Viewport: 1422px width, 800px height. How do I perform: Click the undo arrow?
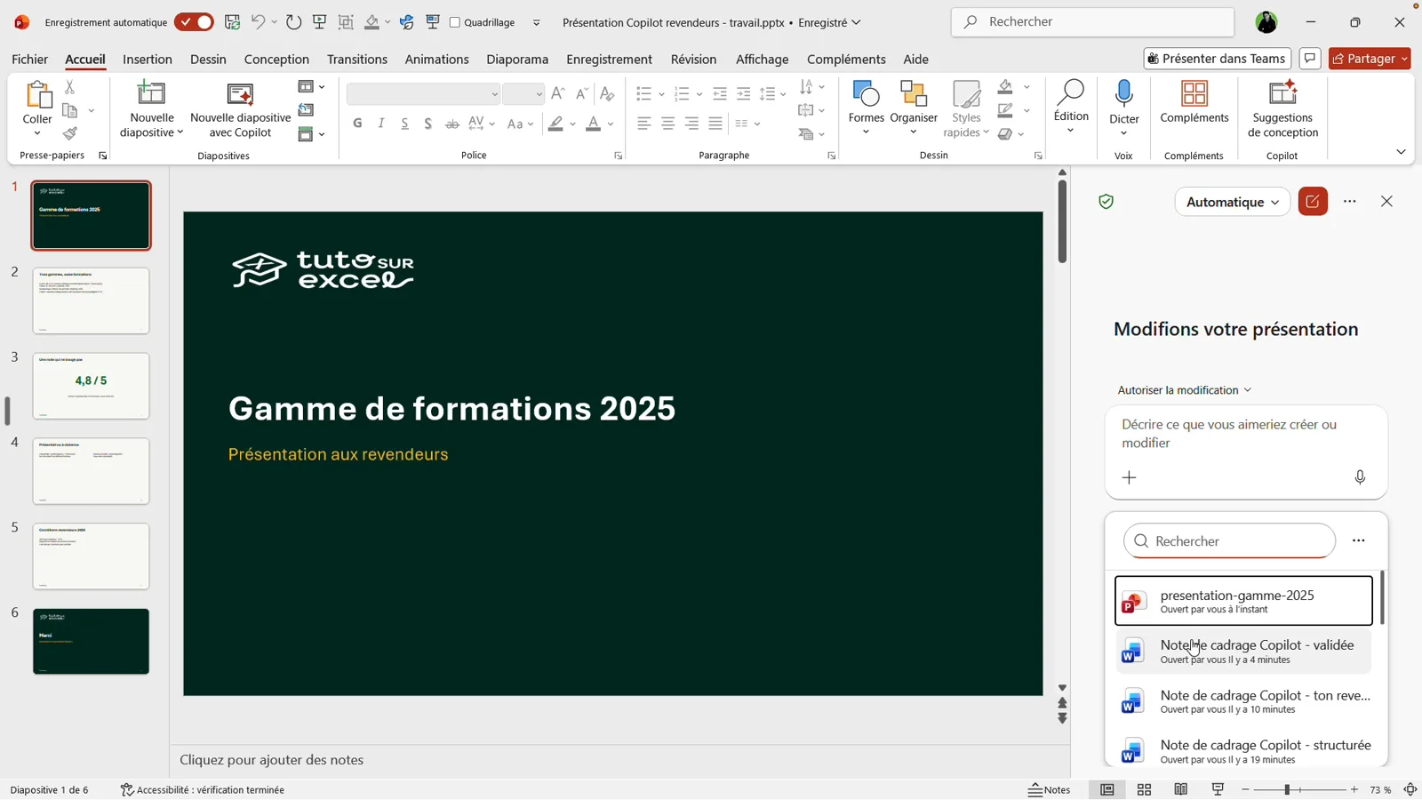tap(258, 22)
